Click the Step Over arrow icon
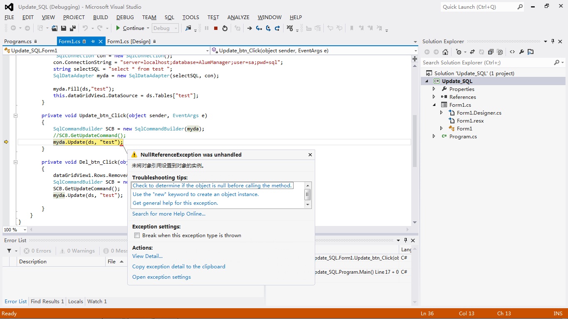Screen dimensions: 568x319 (268, 28)
